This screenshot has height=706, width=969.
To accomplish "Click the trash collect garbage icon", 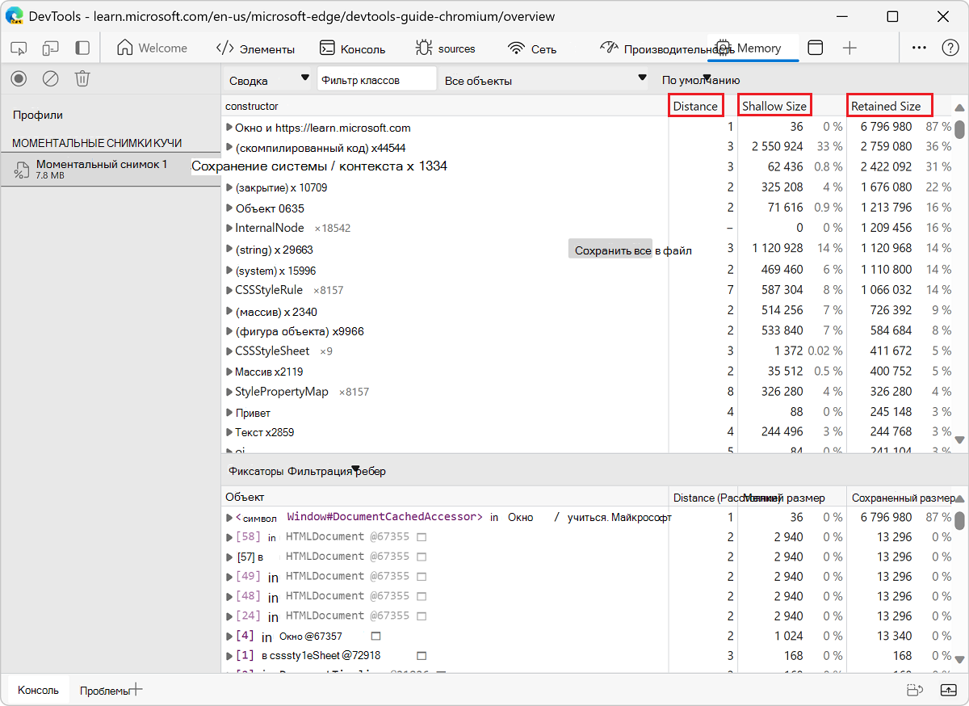I will (82, 78).
